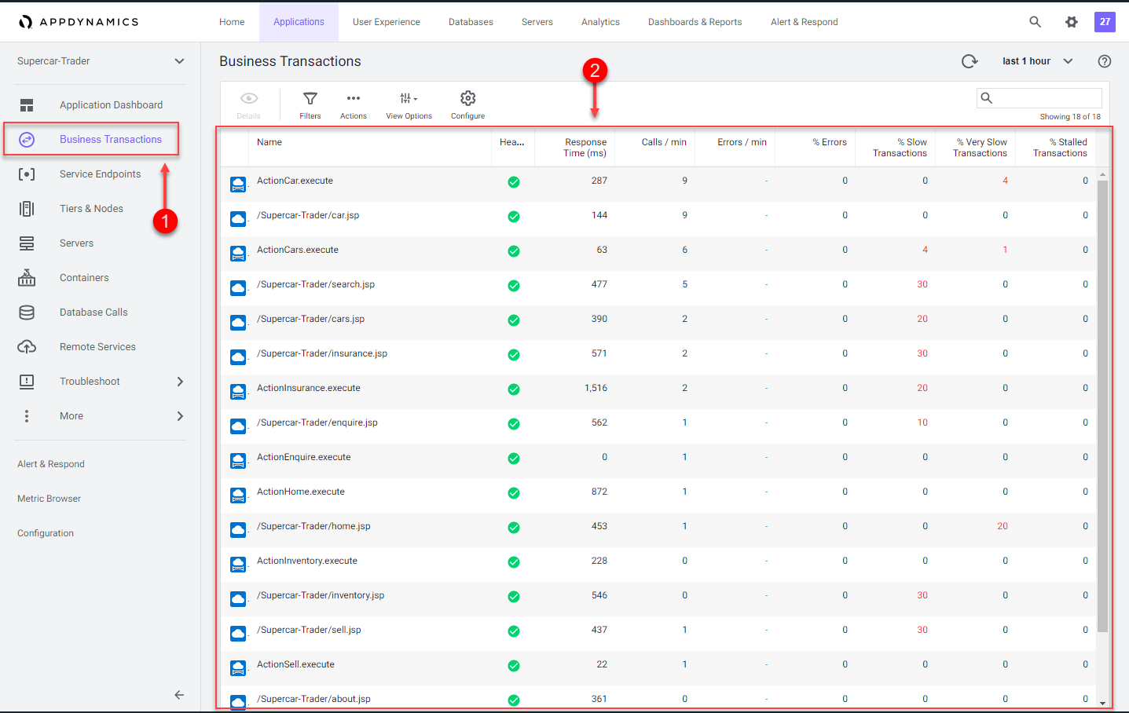Click the Details eye icon
This screenshot has height=713, width=1129.
tap(249, 98)
